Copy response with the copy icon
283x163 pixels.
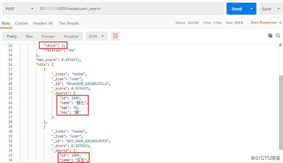pos(270,36)
